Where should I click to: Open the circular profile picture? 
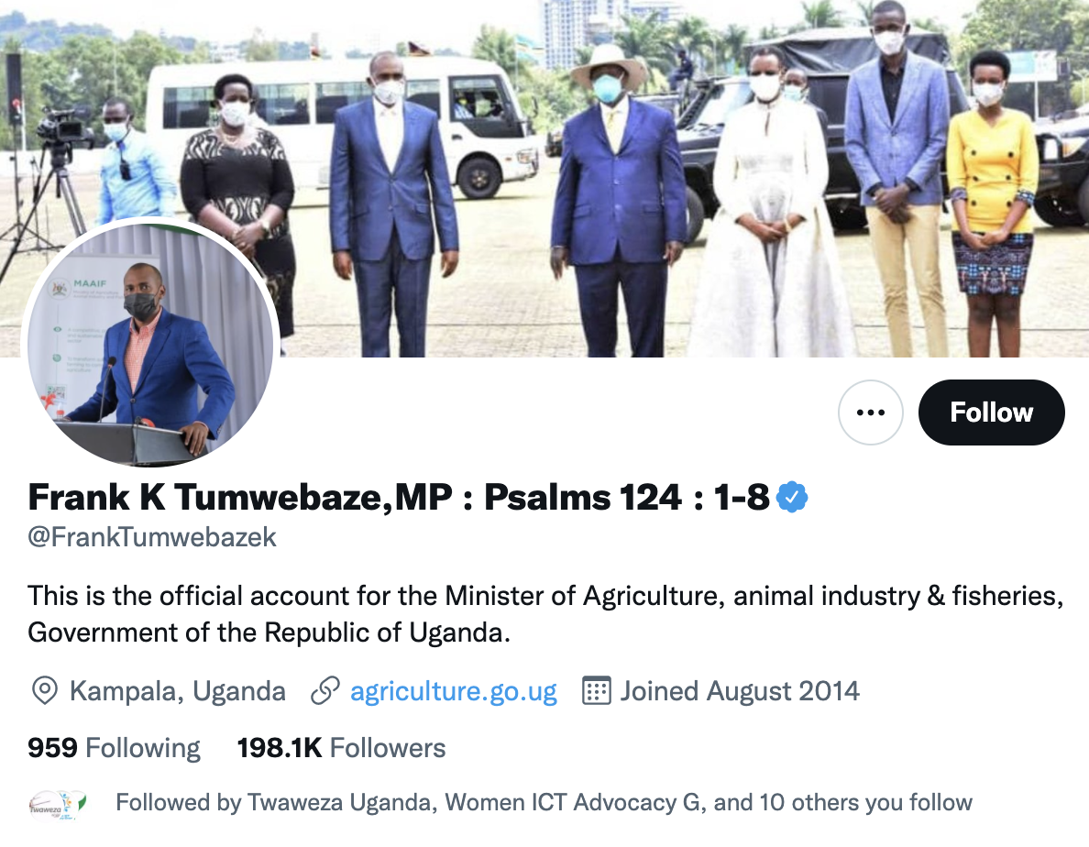tap(150, 344)
